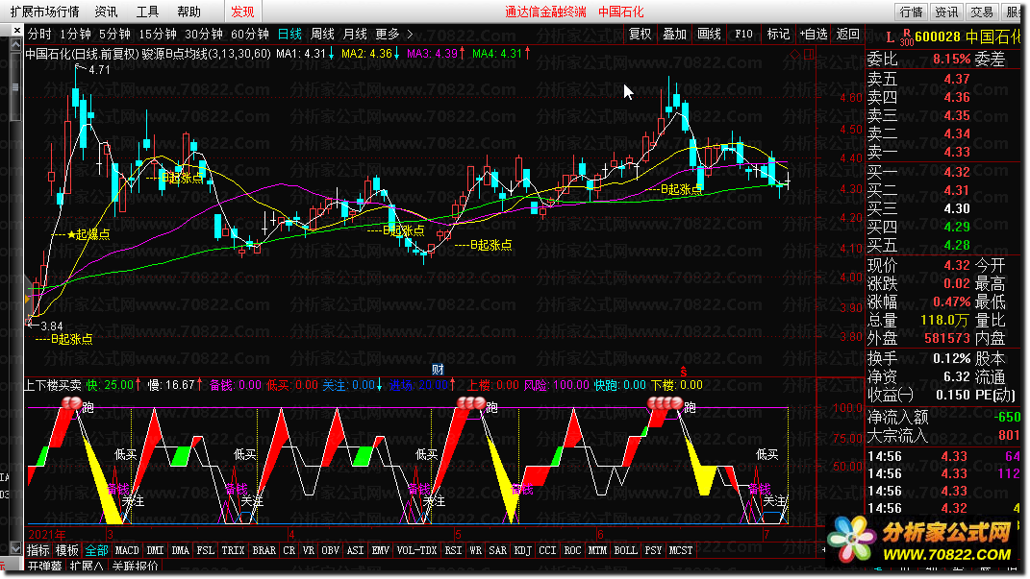This screenshot has height=579, width=1030.
Task: Select the 30分钟 period
Action: (x=204, y=35)
